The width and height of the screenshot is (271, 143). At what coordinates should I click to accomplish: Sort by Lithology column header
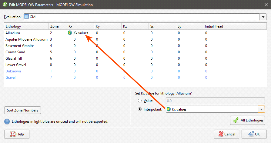[x=26, y=26]
